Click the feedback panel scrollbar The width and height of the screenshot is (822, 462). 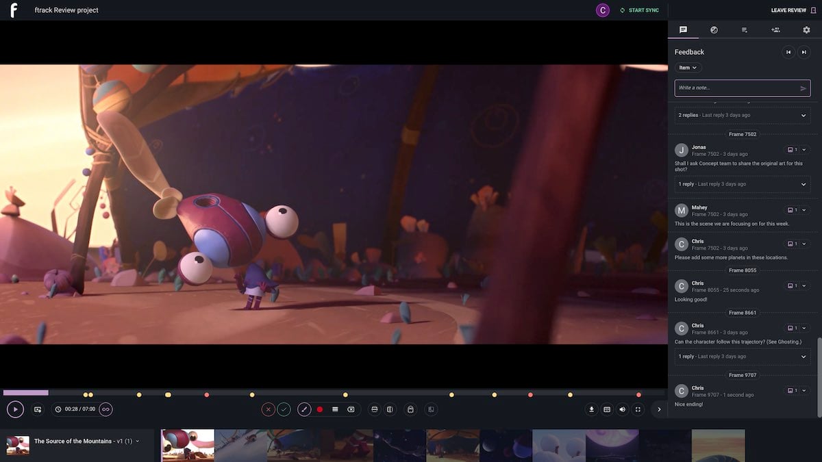pos(819,376)
